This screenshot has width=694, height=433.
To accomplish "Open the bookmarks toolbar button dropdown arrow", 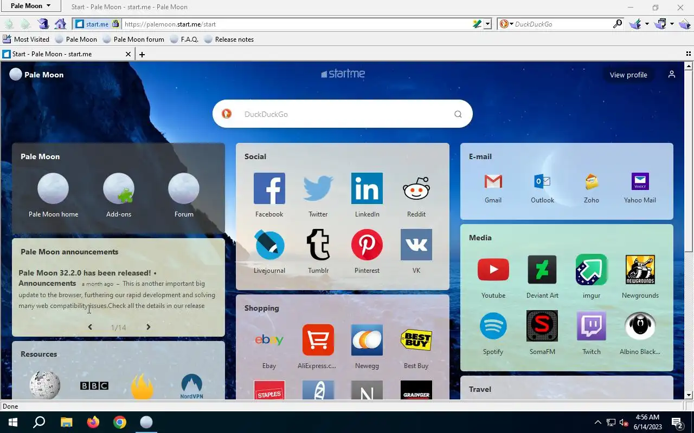I will [x=672, y=24].
